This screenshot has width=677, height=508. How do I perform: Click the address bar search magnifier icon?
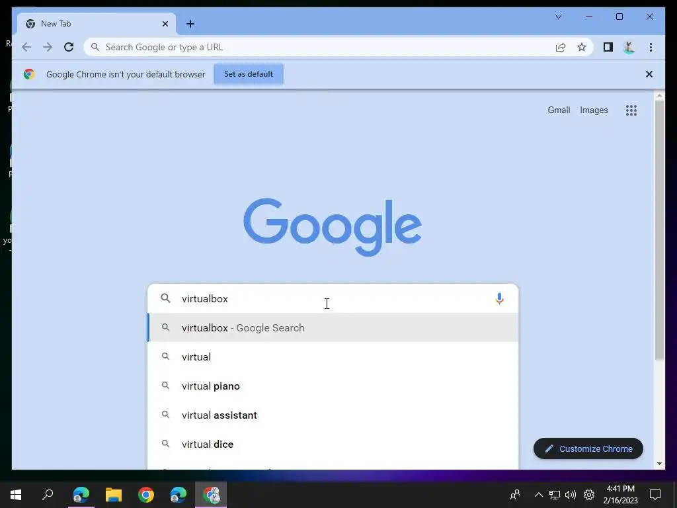point(95,47)
